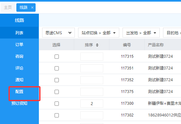Image resolution: width=181 pixels, height=124 pixels.
Task: Go to 订单 in the sidebar
Action: 19,44
